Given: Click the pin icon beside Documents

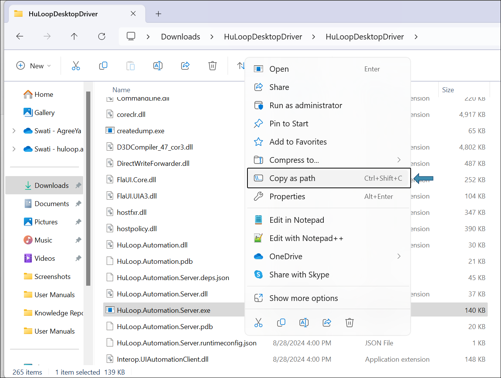Looking at the screenshot, I should click(78, 204).
